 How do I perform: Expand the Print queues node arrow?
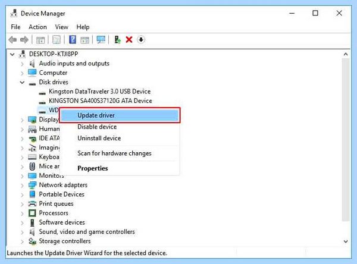(x=22, y=204)
